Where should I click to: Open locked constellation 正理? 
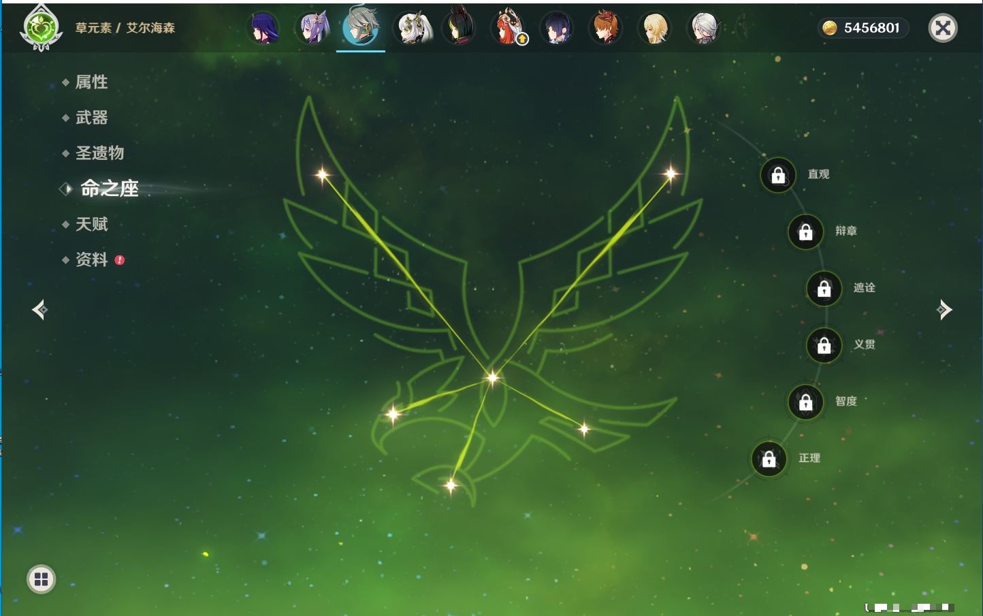pos(769,459)
